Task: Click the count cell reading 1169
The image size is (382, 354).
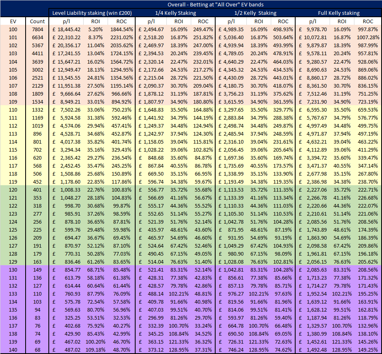Action: (38, 118)
